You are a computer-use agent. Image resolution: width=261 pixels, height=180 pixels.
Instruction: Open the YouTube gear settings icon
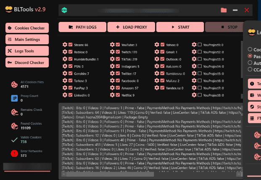tap(112, 45)
